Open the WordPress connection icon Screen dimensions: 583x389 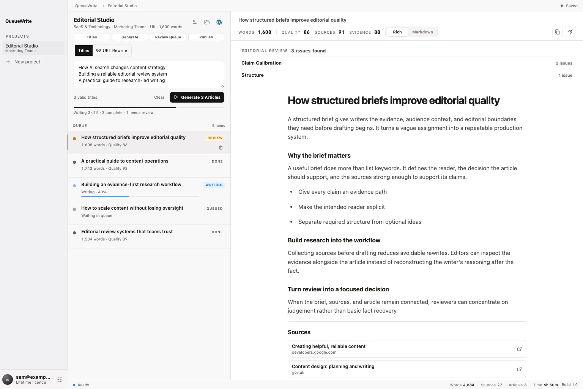219,22
